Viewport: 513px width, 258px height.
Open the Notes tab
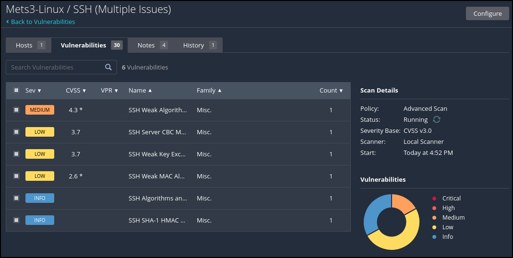click(x=152, y=45)
